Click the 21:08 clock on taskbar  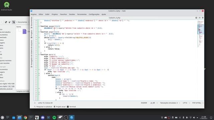tap(204, 118)
